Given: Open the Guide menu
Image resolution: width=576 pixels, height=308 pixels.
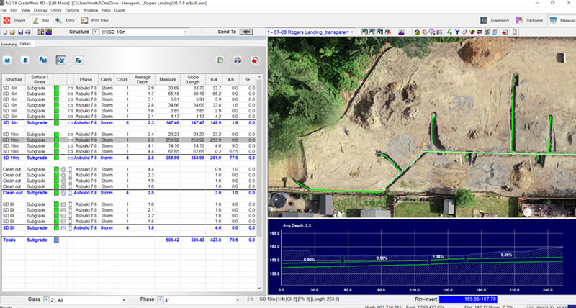Looking at the screenshot, I should [120, 10].
